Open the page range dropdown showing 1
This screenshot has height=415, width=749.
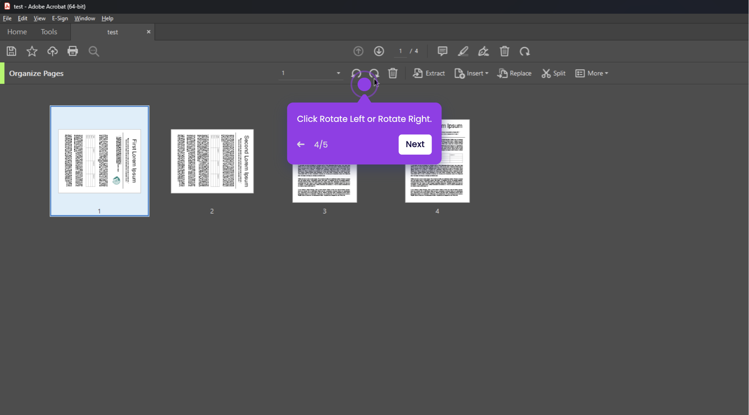point(311,73)
